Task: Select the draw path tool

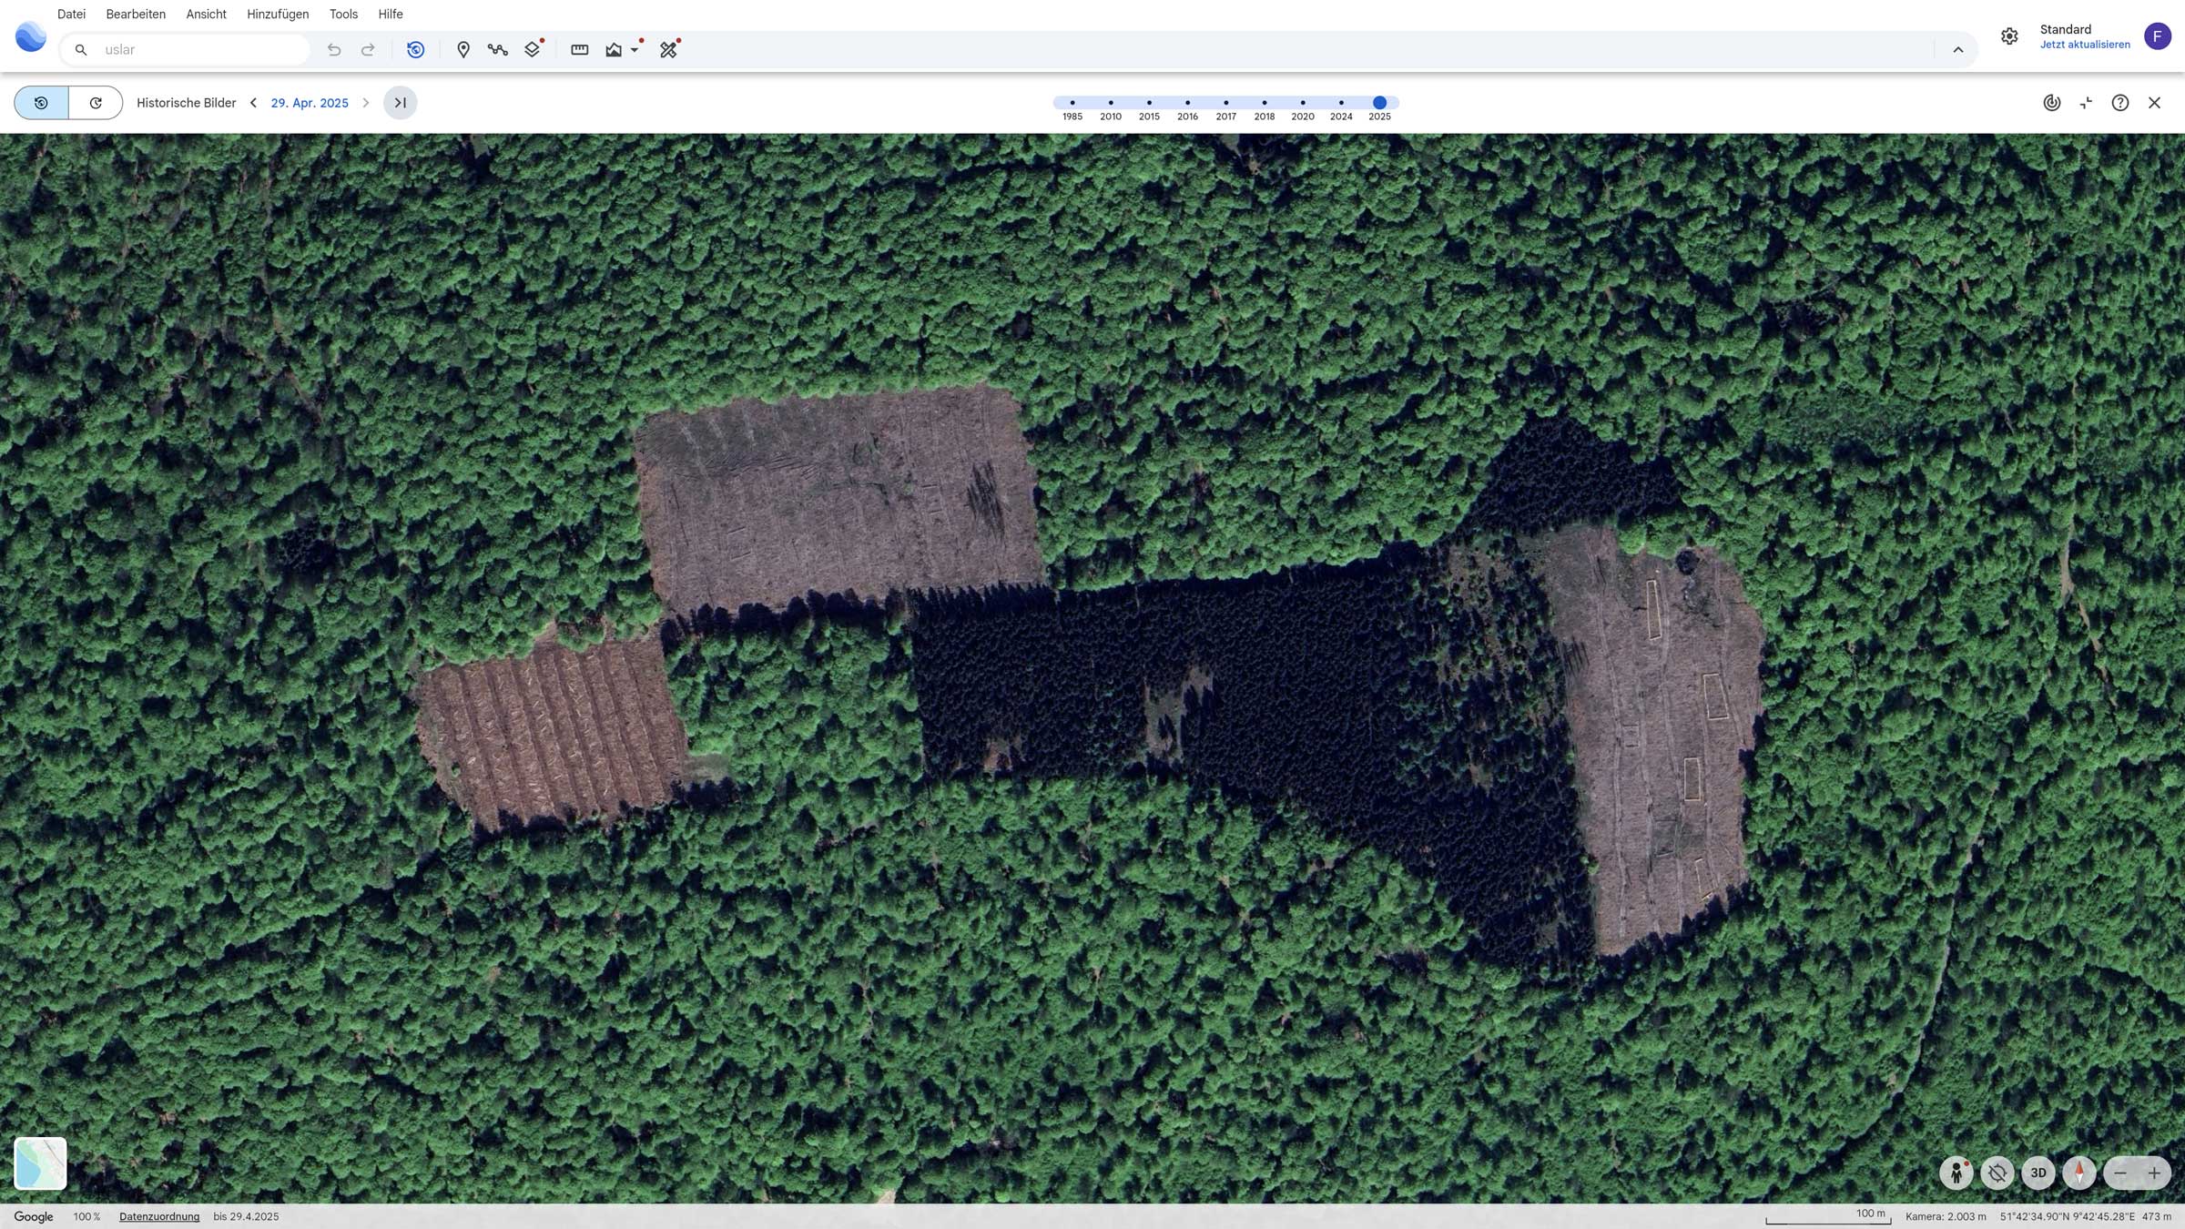Action: coord(497,49)
